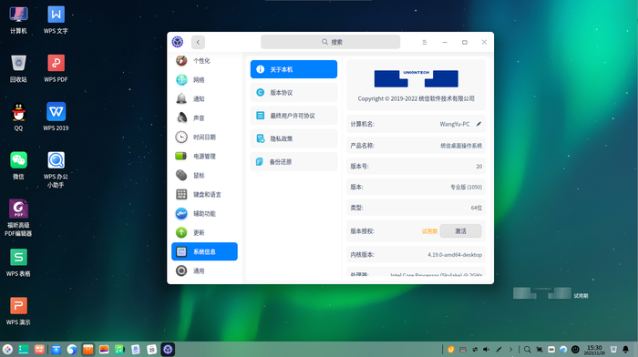Click the orange U tray icon

451,350
